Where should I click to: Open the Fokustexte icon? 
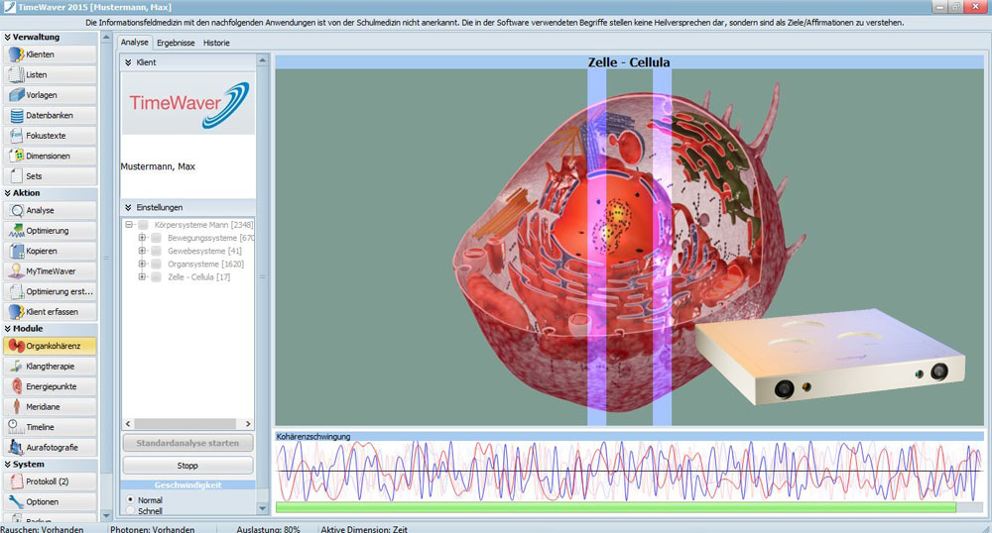[x=17, y=135]
